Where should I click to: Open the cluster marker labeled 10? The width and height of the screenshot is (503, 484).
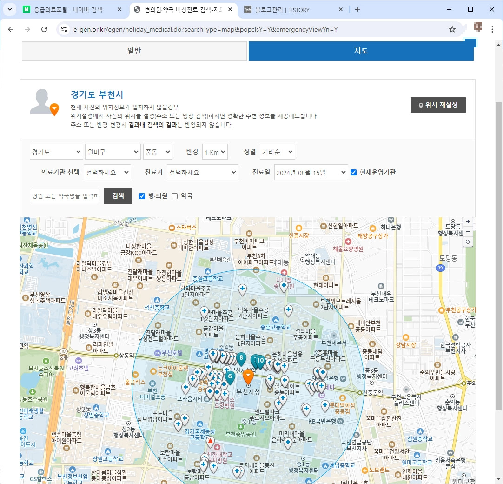click(x=260, y=360)
